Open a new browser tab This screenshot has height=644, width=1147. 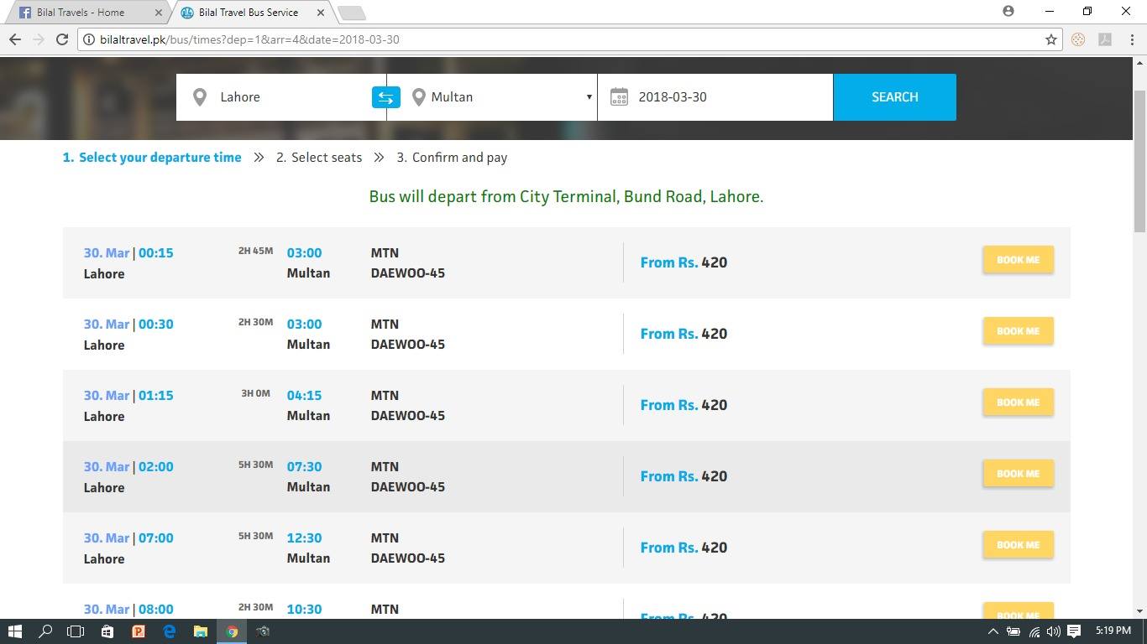click(351, 13)
